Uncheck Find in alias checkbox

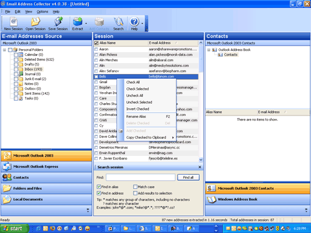click(x=98, y=187)
